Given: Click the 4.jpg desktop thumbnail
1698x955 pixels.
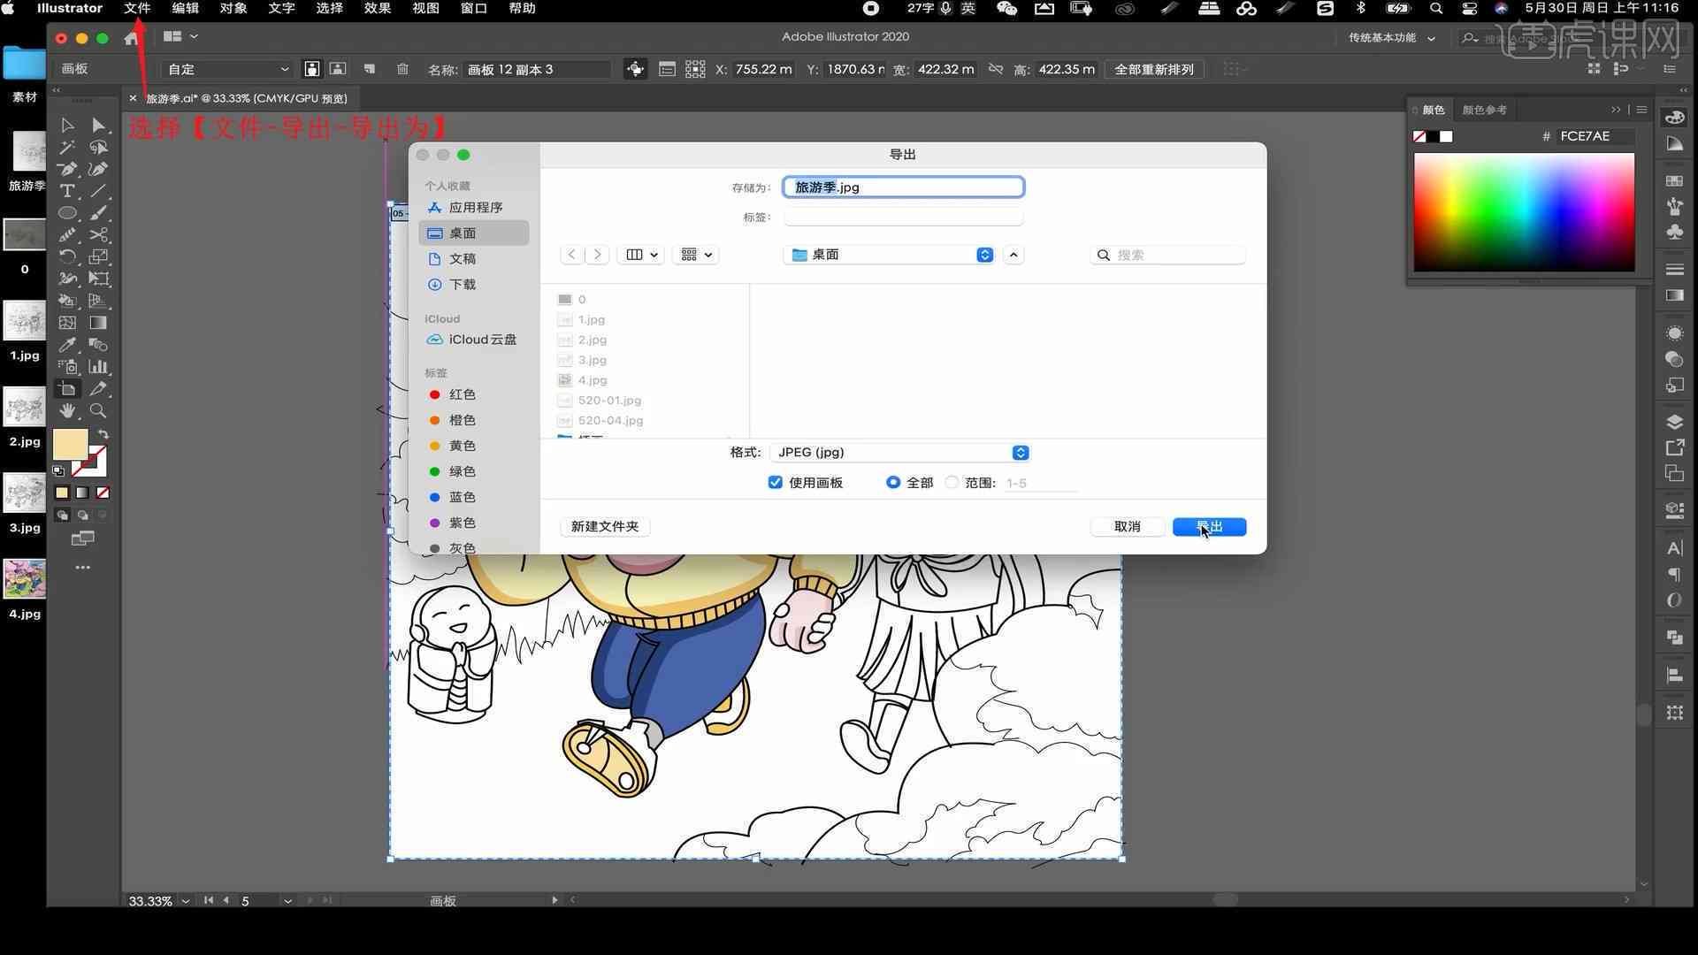Looking at the screenshot, I should click(x=25, y=580).
